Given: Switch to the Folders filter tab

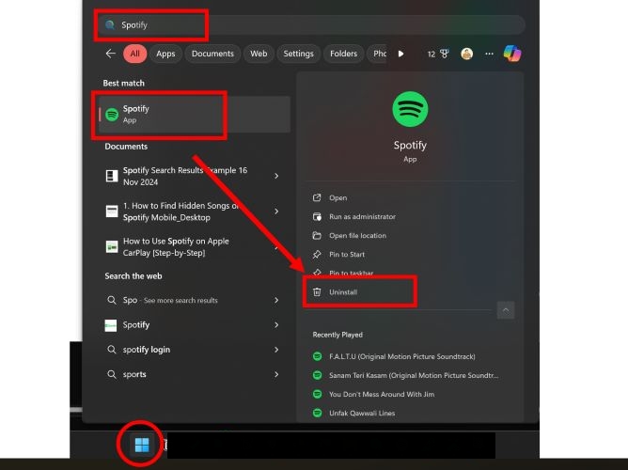Looking at the screenshot, I should tap(343, 54).
